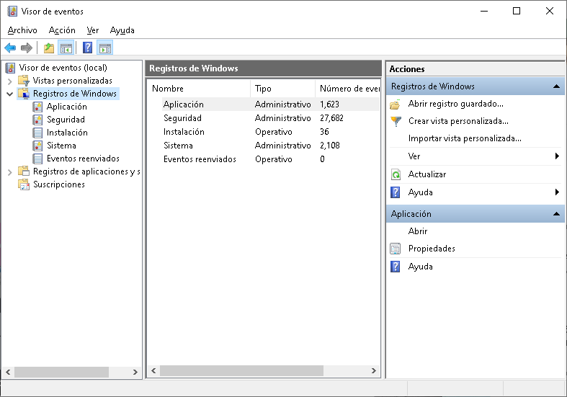Click the tree pane scroll left arrow
The height and width of the screenshot is (397, 567).
8,372
